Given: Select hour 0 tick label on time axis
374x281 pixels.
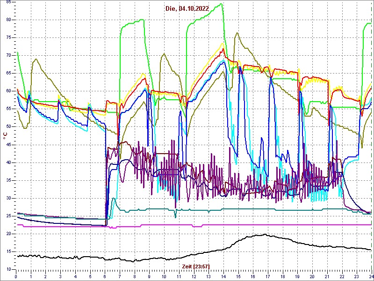Looking at the screenshot, I should 16,276.
